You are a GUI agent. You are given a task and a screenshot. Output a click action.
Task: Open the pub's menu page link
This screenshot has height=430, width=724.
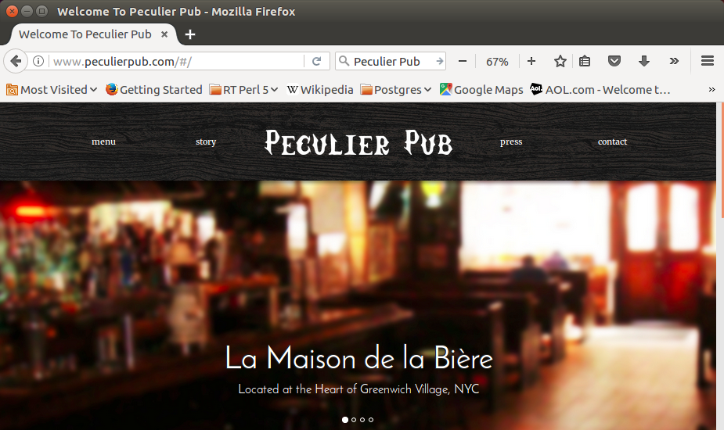(x=103, y=142)
